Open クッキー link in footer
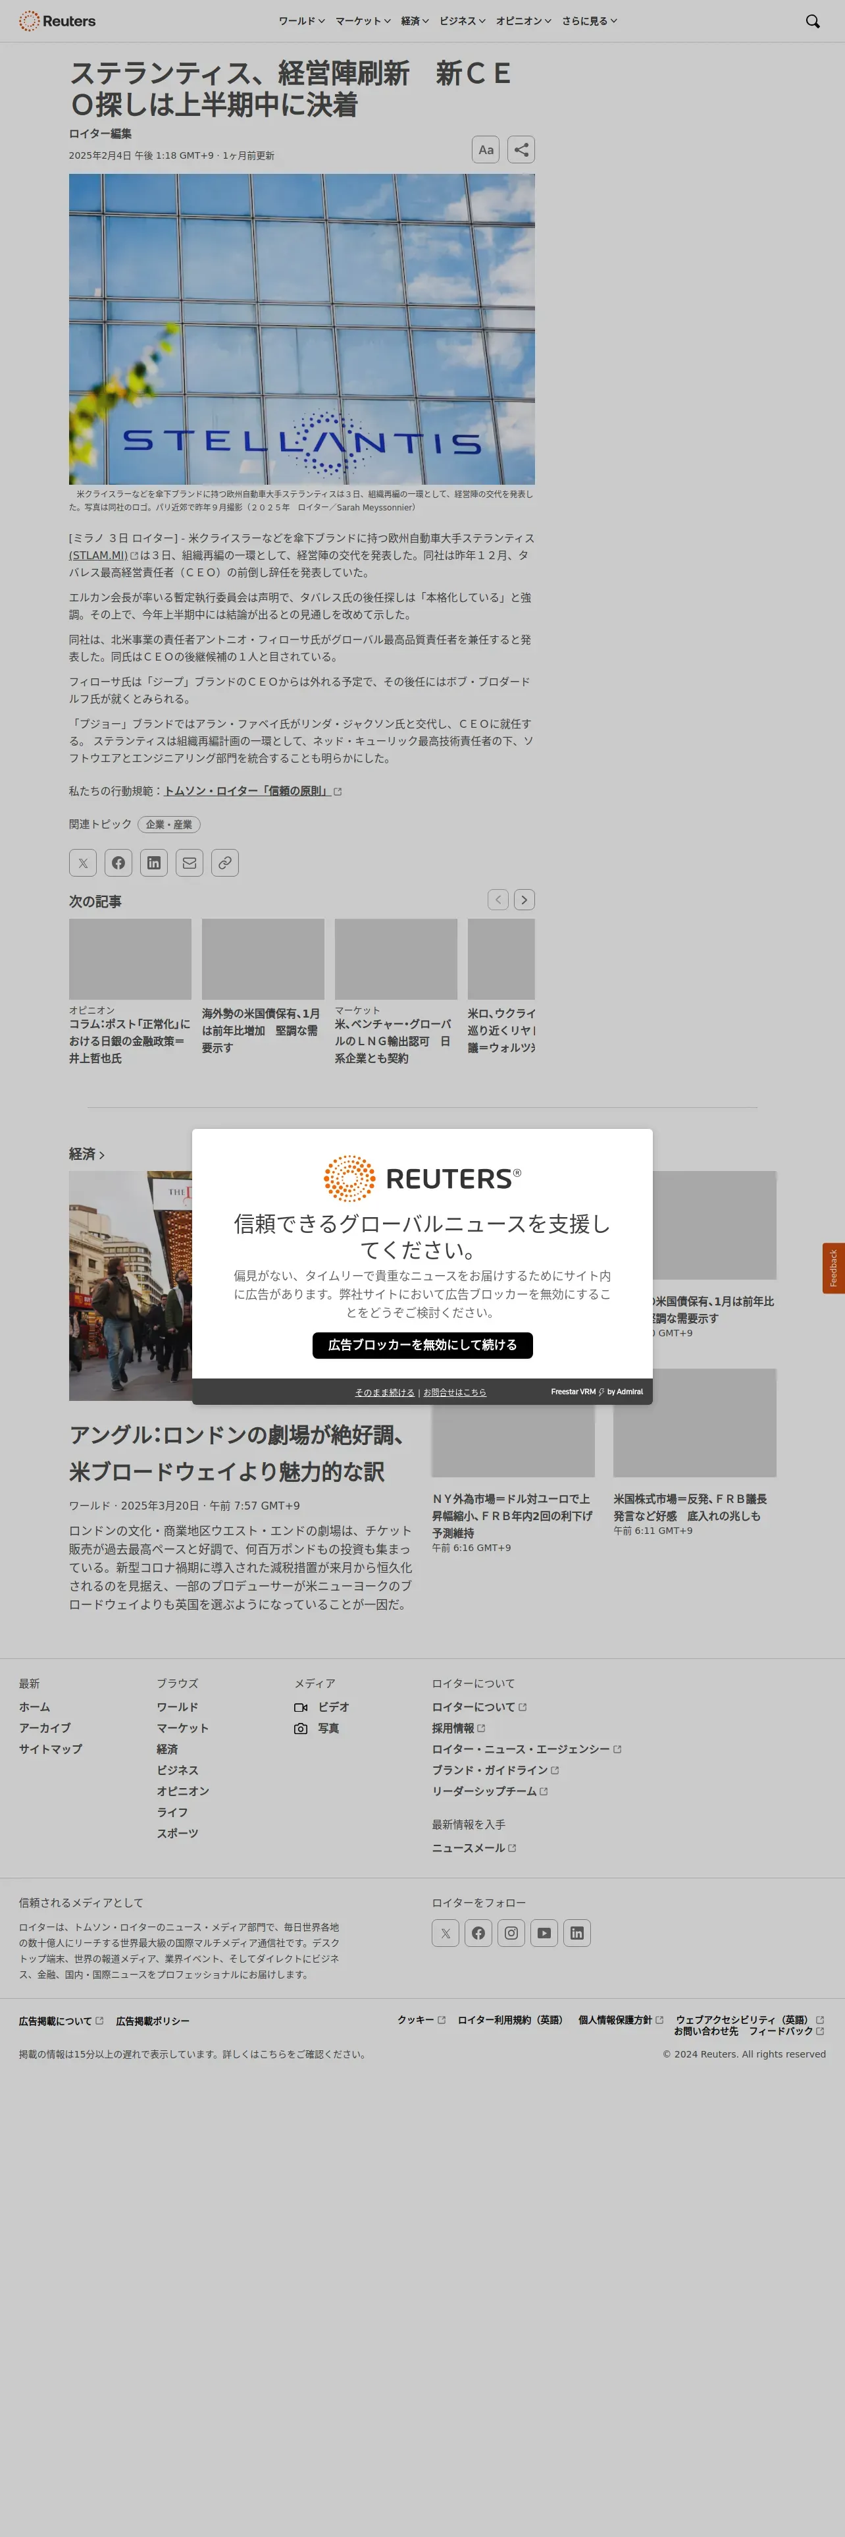This screenshot has width=845, height=2537. (x=421, y=2019)
